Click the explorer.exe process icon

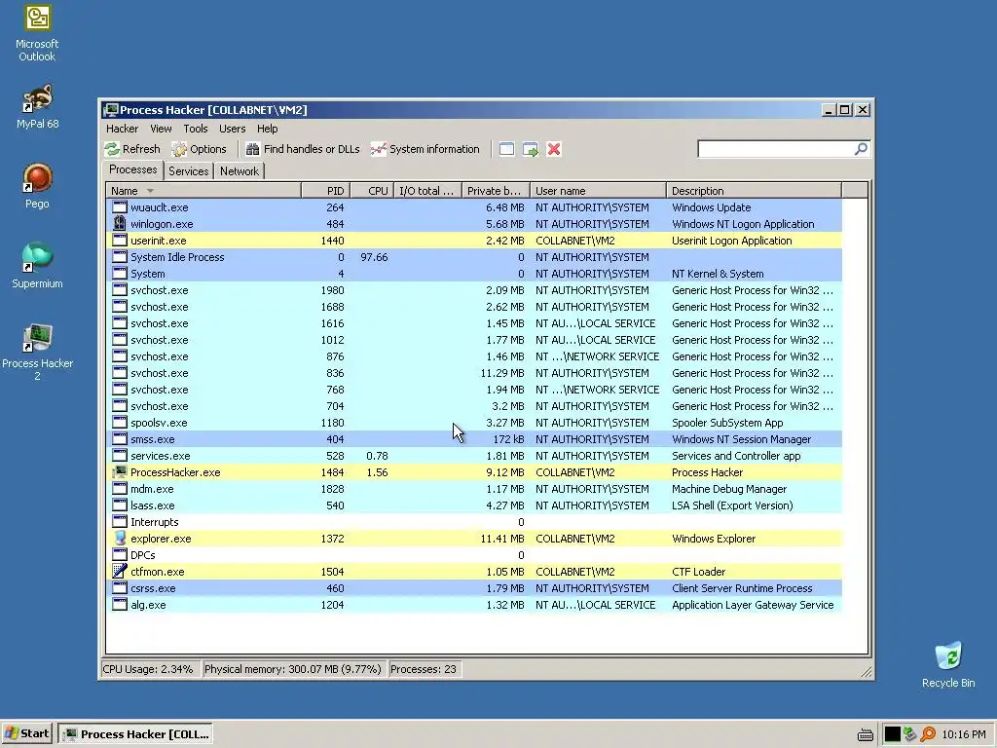point(120,538)
